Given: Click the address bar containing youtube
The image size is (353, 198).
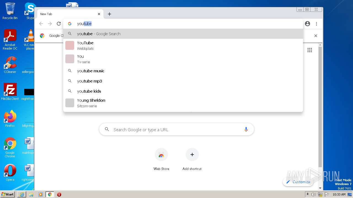Looking at the screenshot, I should click(x=183, y=24).
